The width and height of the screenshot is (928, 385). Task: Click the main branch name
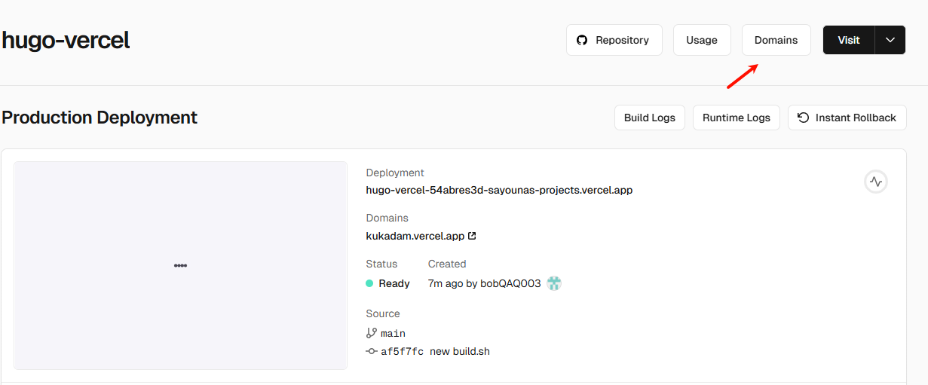coord(393,333)
